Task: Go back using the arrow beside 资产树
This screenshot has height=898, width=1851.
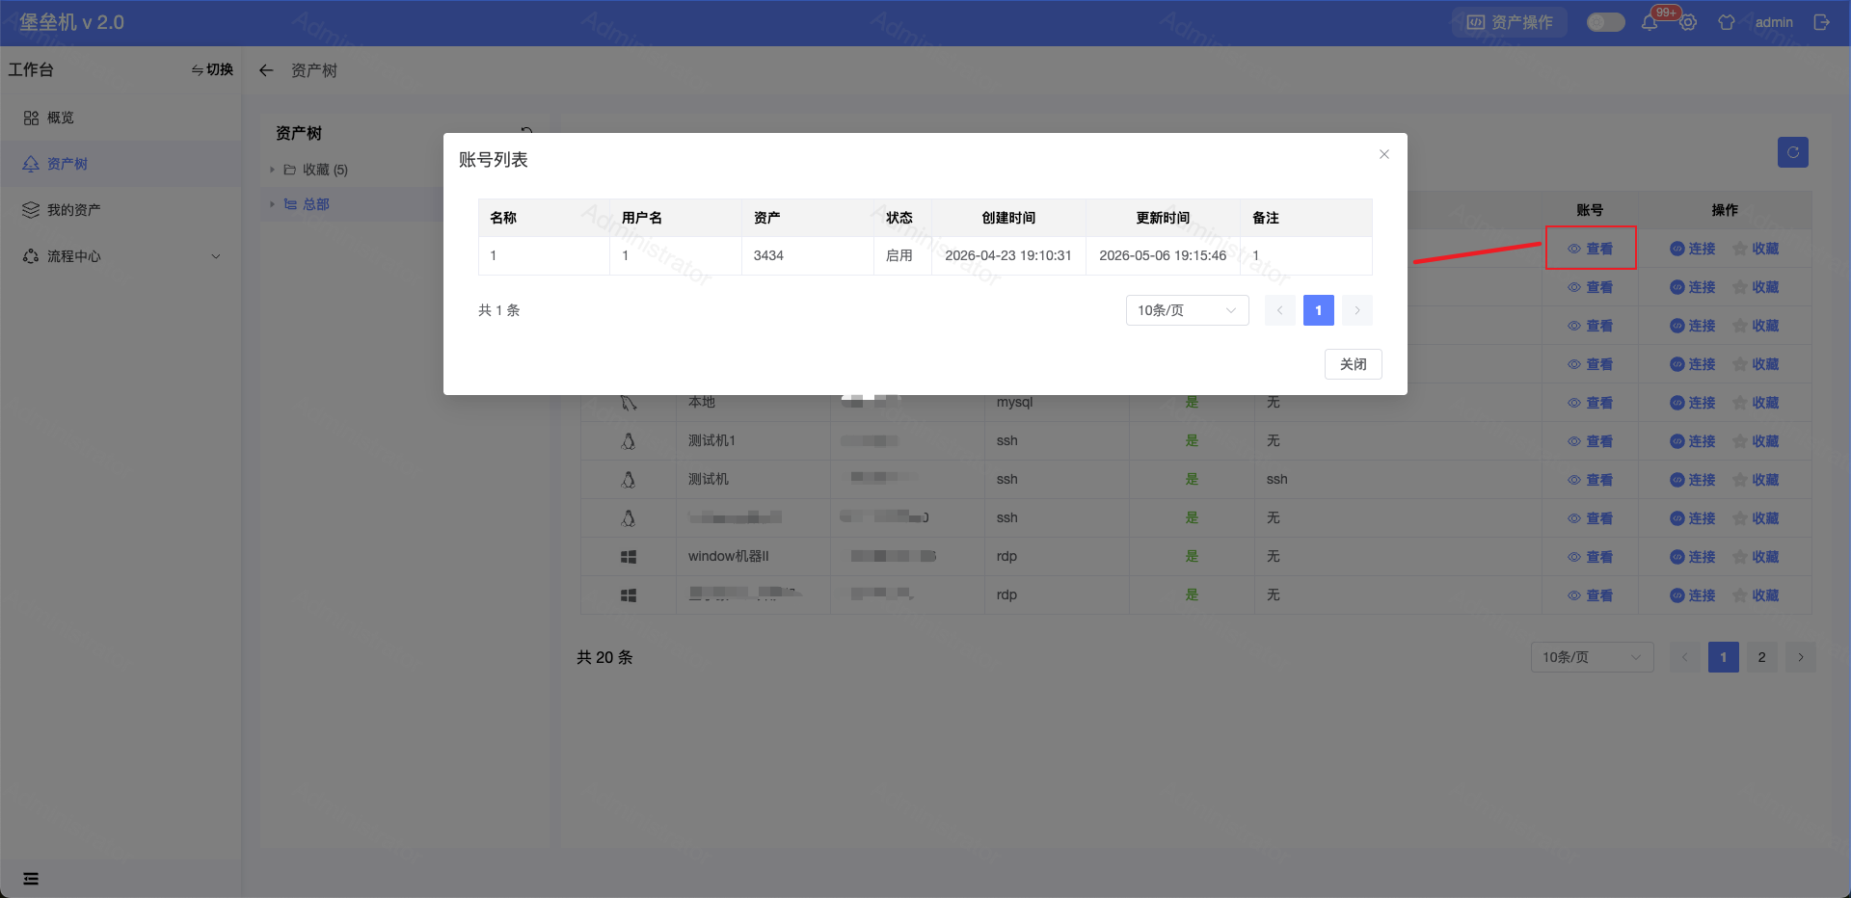Action: [x=266, y=70]
